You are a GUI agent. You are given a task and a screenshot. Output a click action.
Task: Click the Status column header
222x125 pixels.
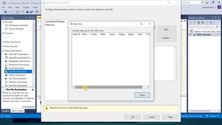pos(103,34)
